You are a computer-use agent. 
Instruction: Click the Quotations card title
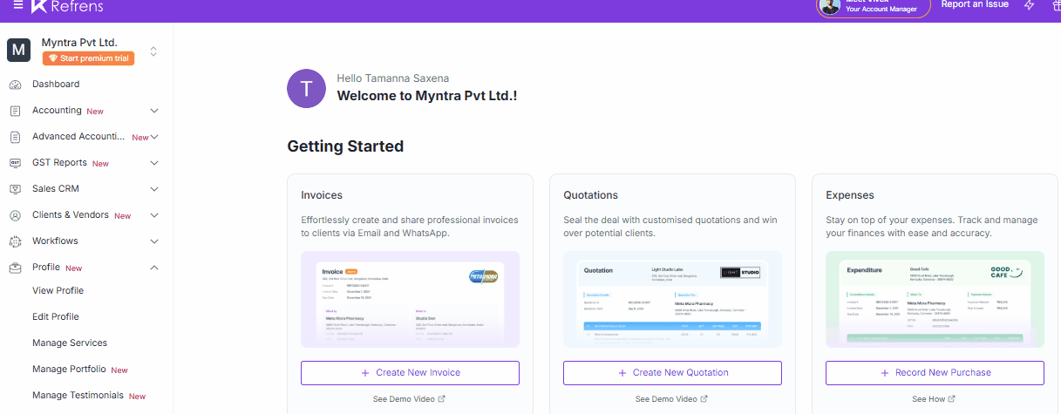tap(590, 195)
